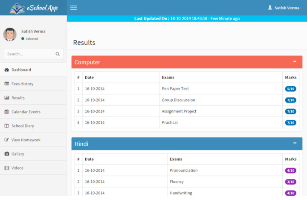
Task: Click the 4/10 badge for Pronounciation
Action: click(x=290, y=171)
